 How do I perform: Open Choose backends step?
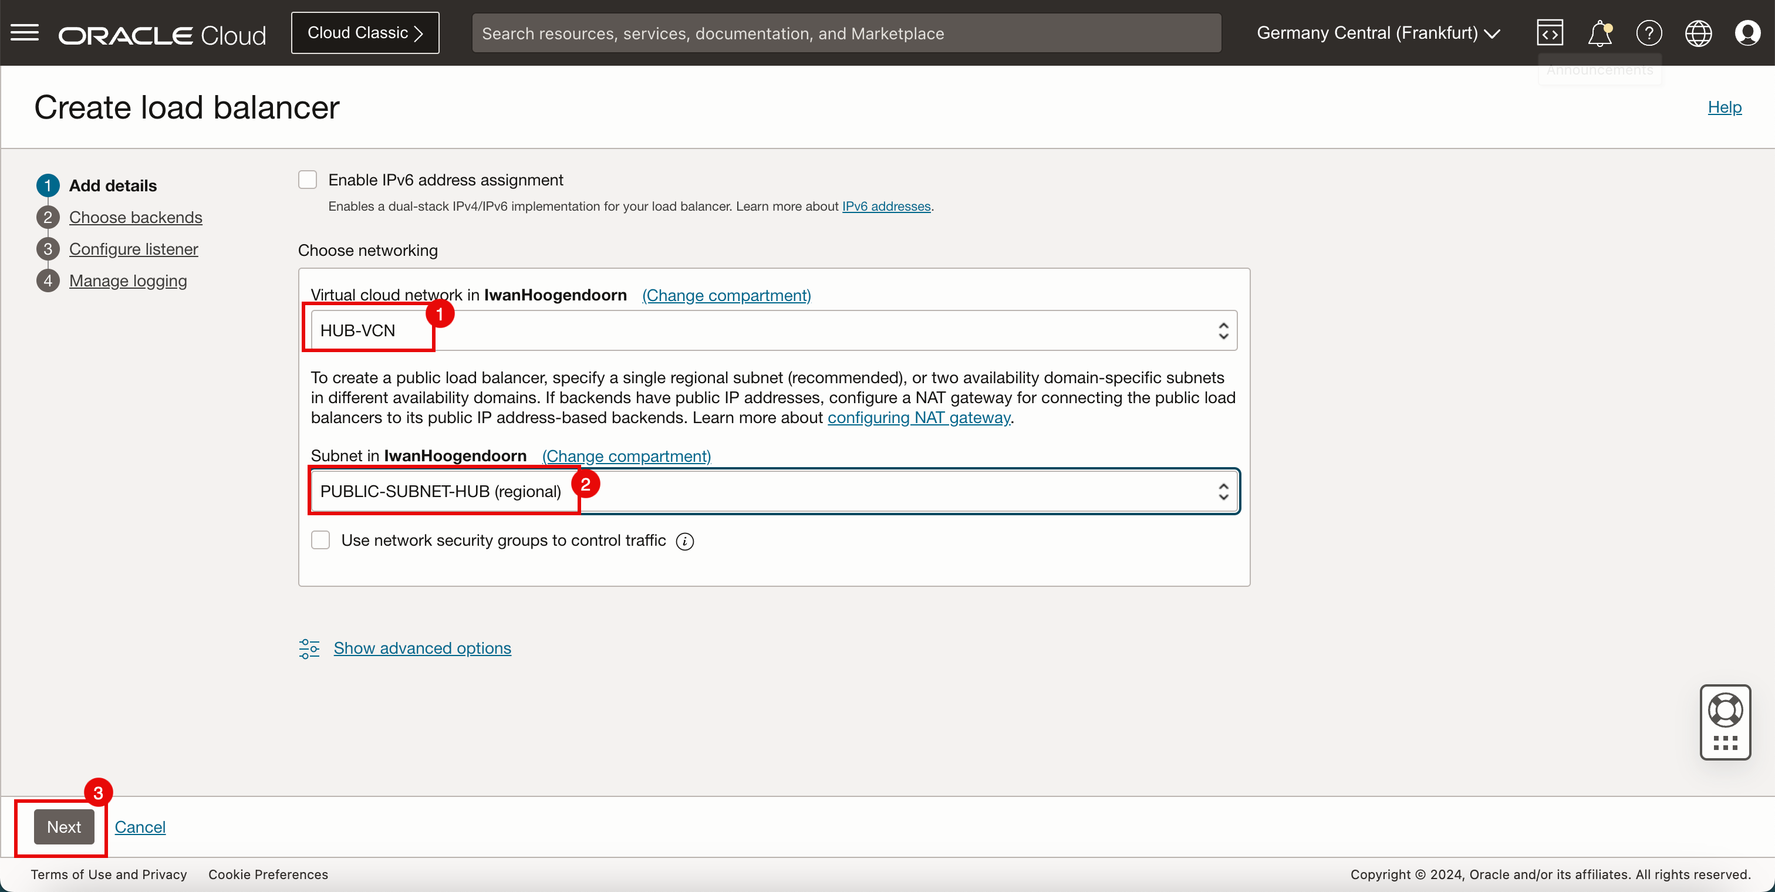pyautogui.click(x=136, y=216)
